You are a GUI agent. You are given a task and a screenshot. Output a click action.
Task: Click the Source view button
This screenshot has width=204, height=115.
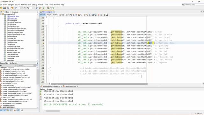pos(42,15)
